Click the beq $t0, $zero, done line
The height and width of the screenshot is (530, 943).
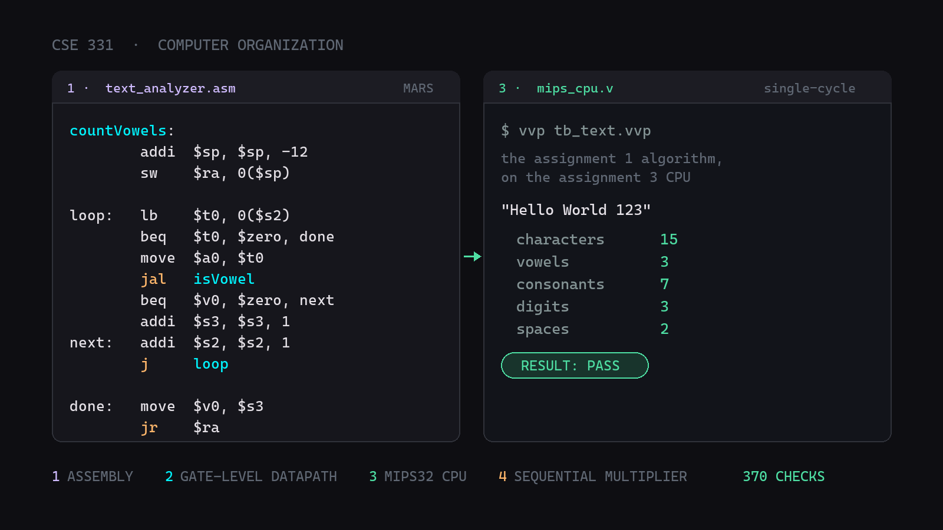[x=238, y=237]
